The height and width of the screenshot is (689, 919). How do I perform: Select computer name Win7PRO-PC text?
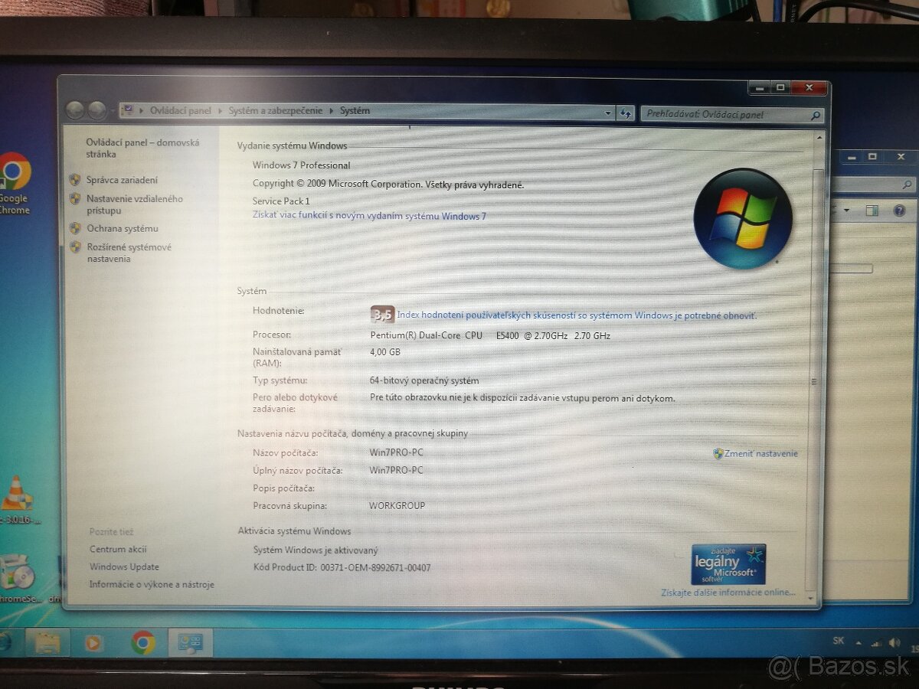click(396, 452)
